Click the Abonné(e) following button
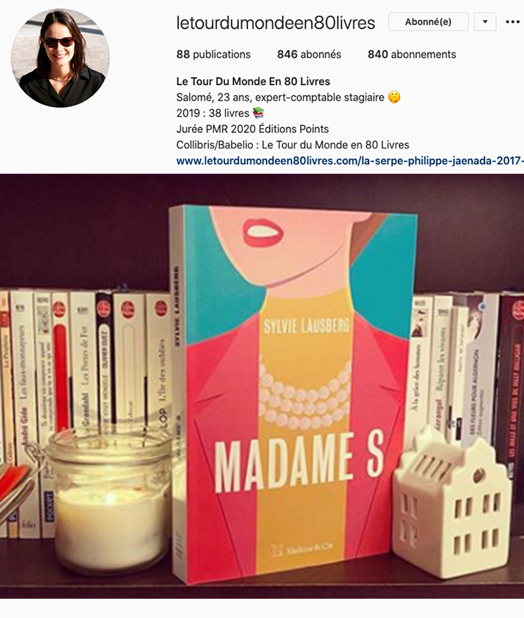 [428, 21]
